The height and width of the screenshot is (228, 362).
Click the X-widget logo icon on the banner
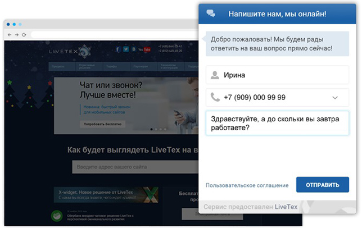tap(150, 195)
